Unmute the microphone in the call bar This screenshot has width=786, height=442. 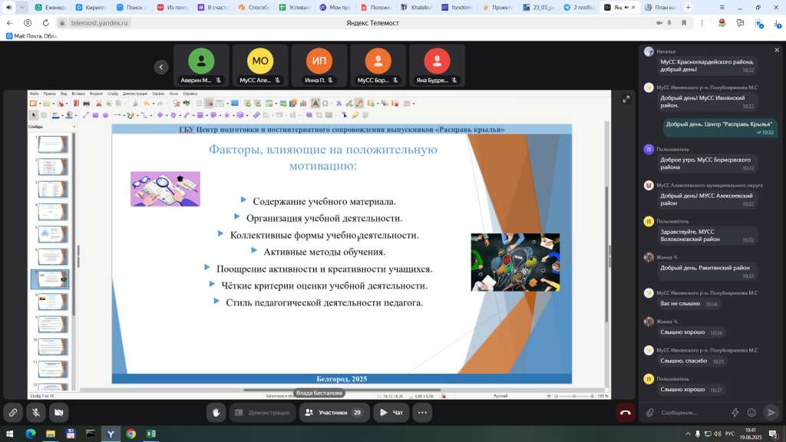(x=36, y=412)
